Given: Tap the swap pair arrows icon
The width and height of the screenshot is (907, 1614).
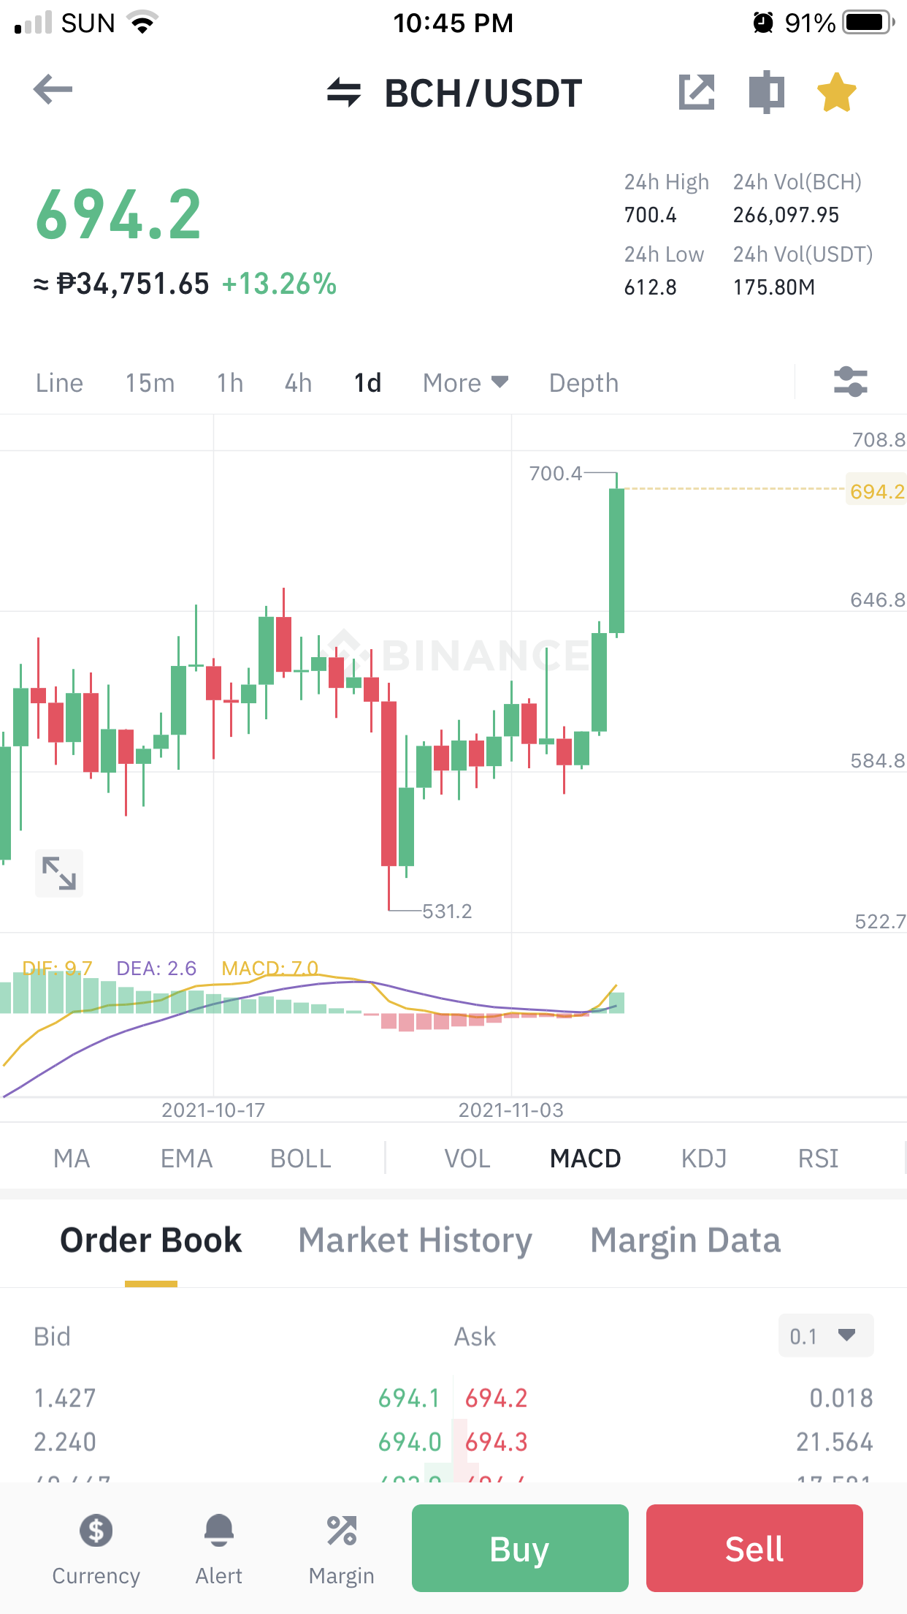Looking at the screenshot, I should 344,93.
